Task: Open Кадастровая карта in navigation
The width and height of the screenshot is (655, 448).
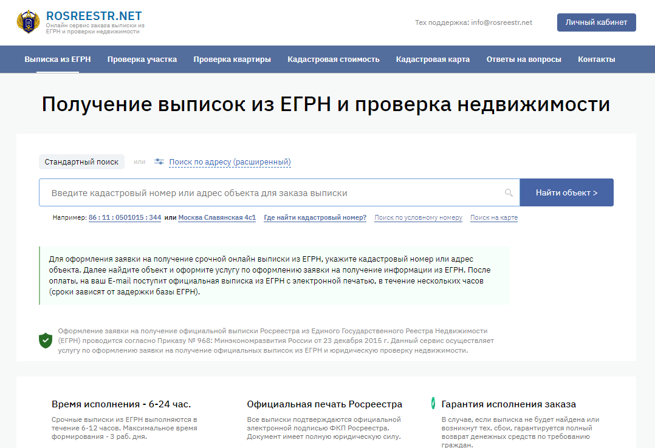Action: click(433, 59)
